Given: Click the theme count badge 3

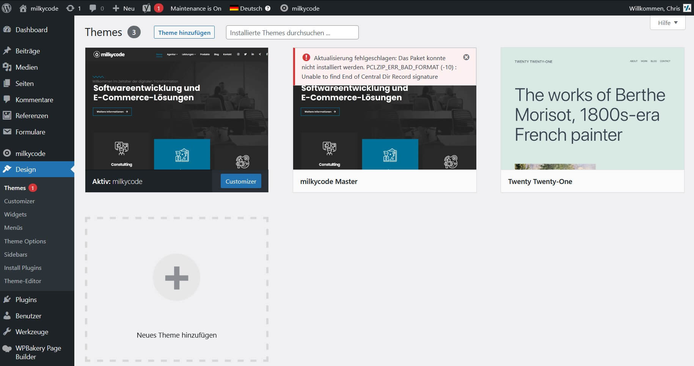Looking at the screenshot, I should 133,32.
